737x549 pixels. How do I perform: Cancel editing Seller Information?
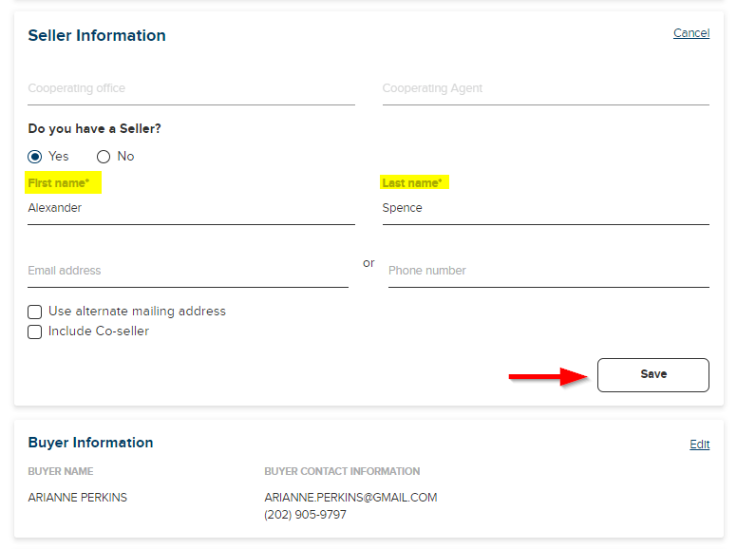691,33
